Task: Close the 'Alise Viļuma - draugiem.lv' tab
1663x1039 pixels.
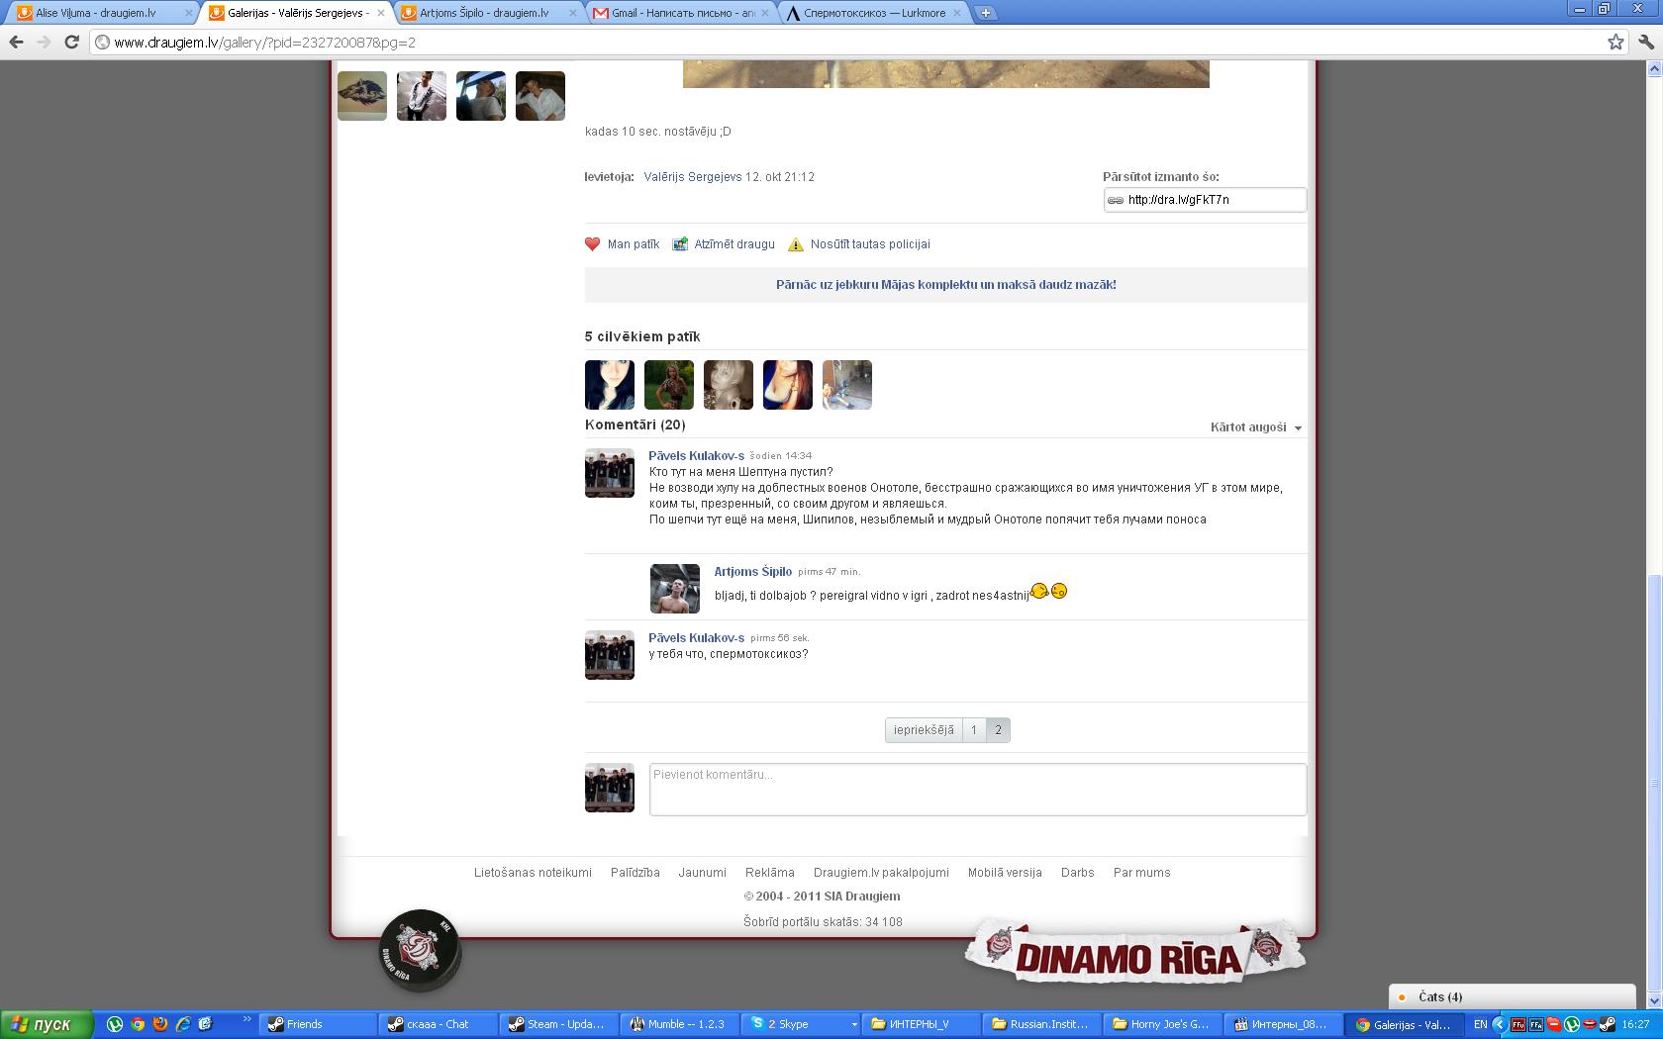Action: (189, 13)
